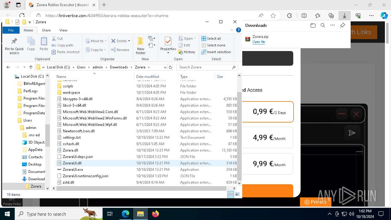The image size is (391, 220).
Task: Open a new Edge tab
Action: tap(104, 5)
